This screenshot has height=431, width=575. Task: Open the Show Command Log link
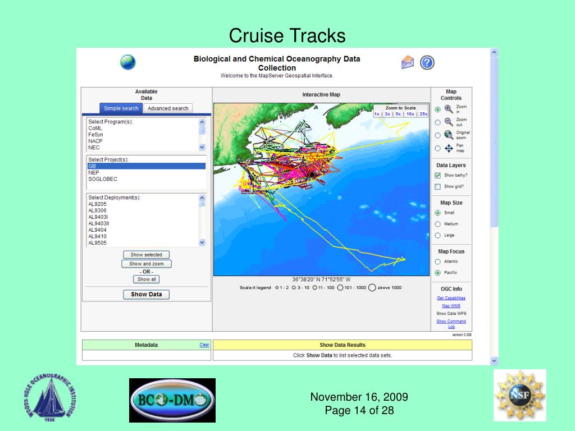451,324
